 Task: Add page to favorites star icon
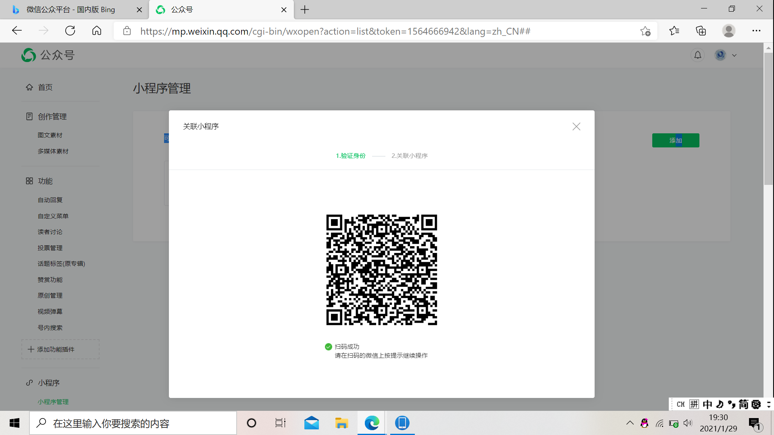[645, 31]
